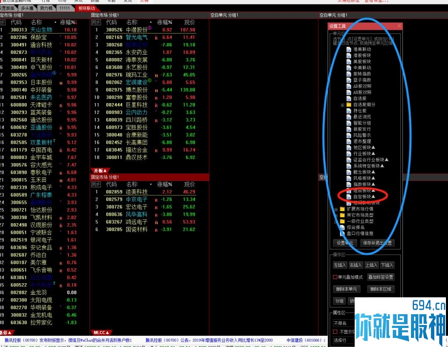
Task: Select the 综合排名 tree item label
Action: coord(356,227)
